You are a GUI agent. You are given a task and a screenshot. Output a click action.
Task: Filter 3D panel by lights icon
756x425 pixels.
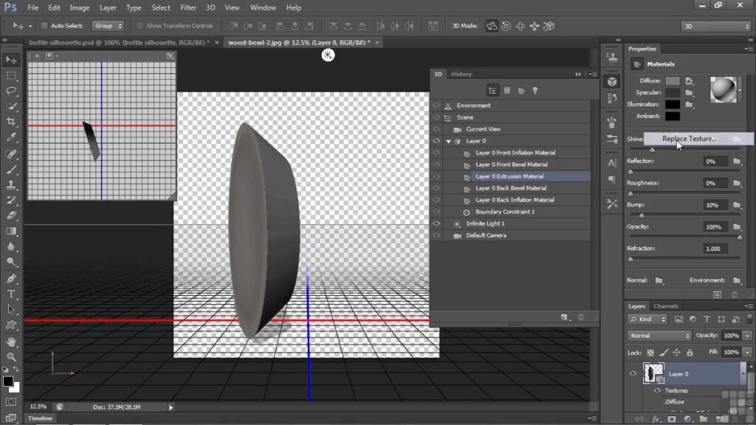[x=535, y=90]
